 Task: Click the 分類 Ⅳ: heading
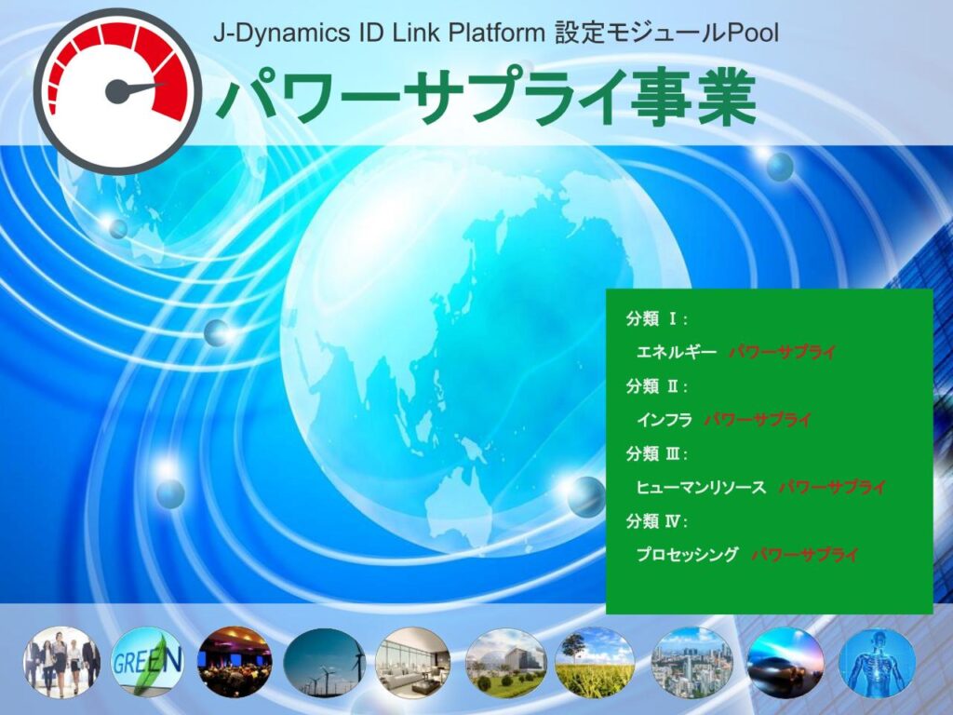click(x=657, y=521)
